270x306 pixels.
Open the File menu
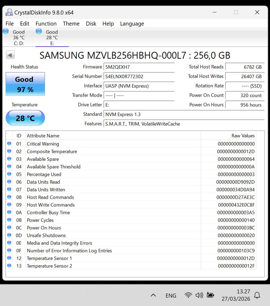click(10, 24)
